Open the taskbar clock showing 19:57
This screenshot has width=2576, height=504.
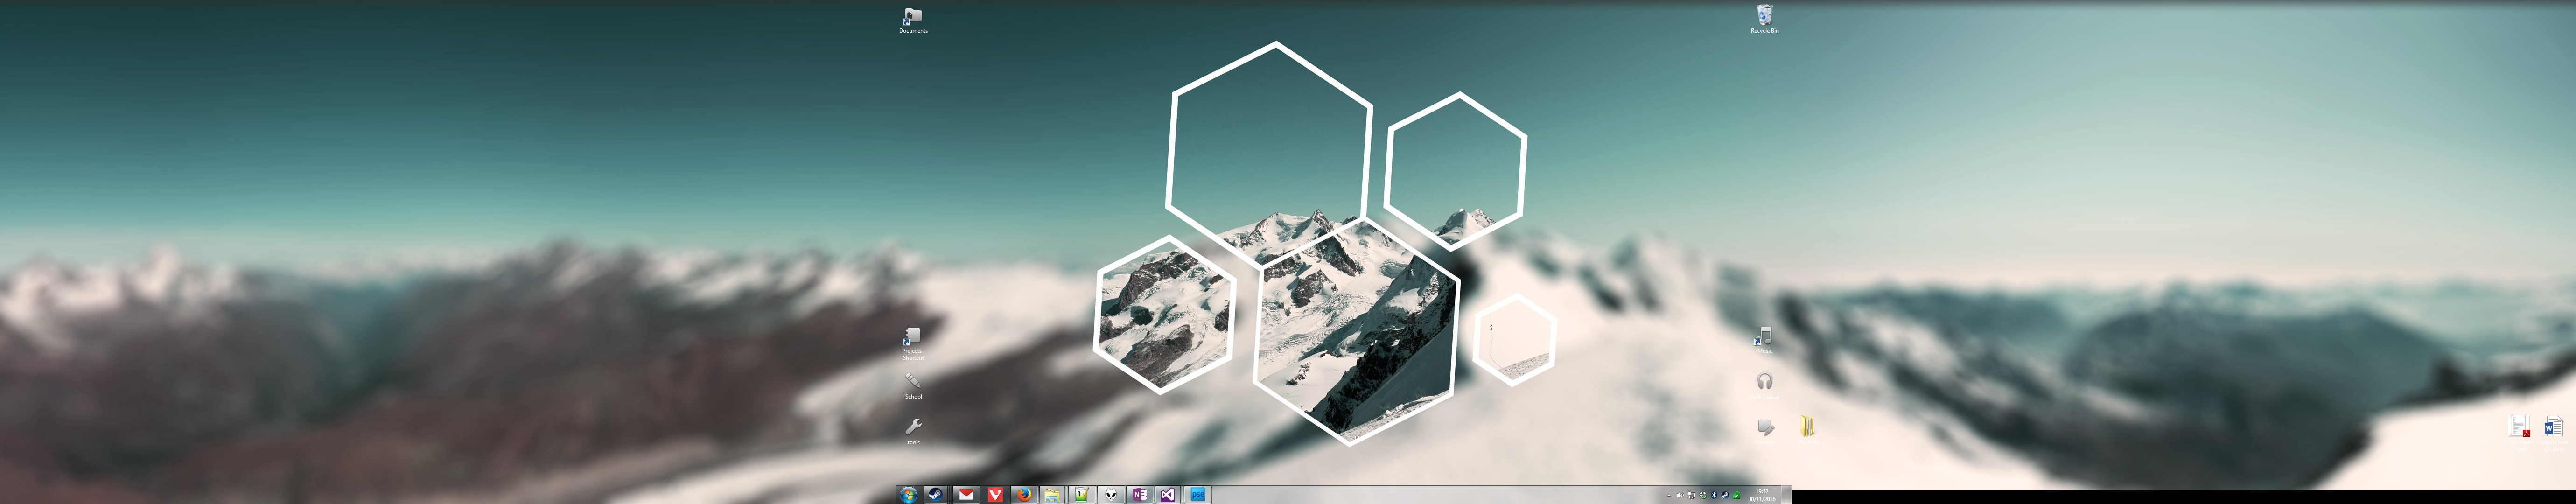point(1762,495)
